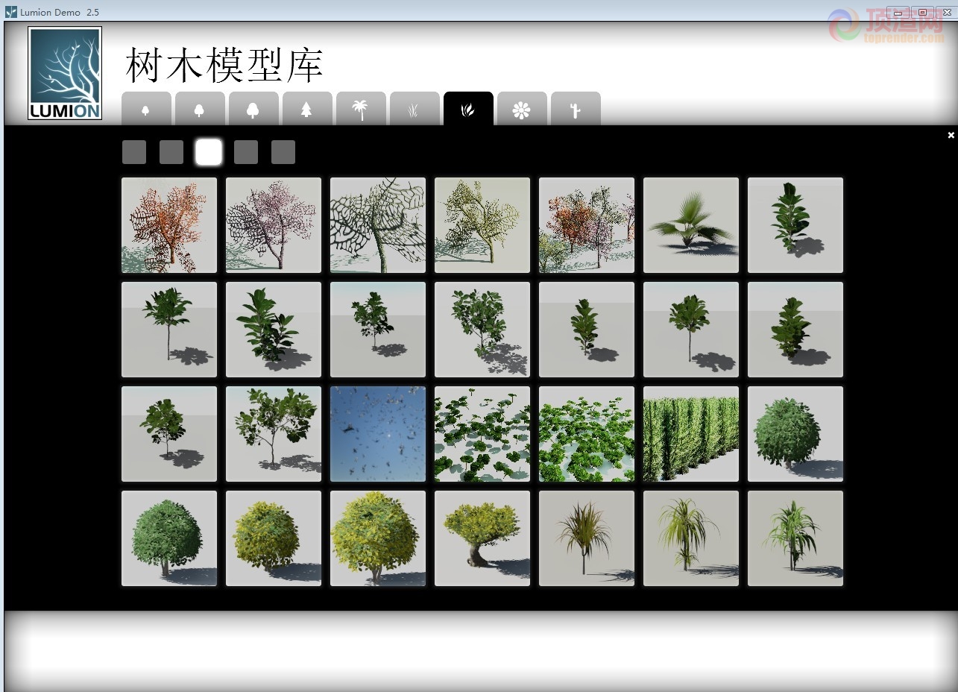Image resolution: width=958 pixels, height=692 pixels.
Task: Choose the sparse tree with pale branches thumbnail
Action: click(274, 434)
